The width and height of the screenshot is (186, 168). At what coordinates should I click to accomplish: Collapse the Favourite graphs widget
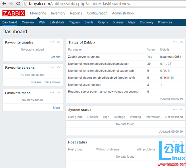coord(59,42)
